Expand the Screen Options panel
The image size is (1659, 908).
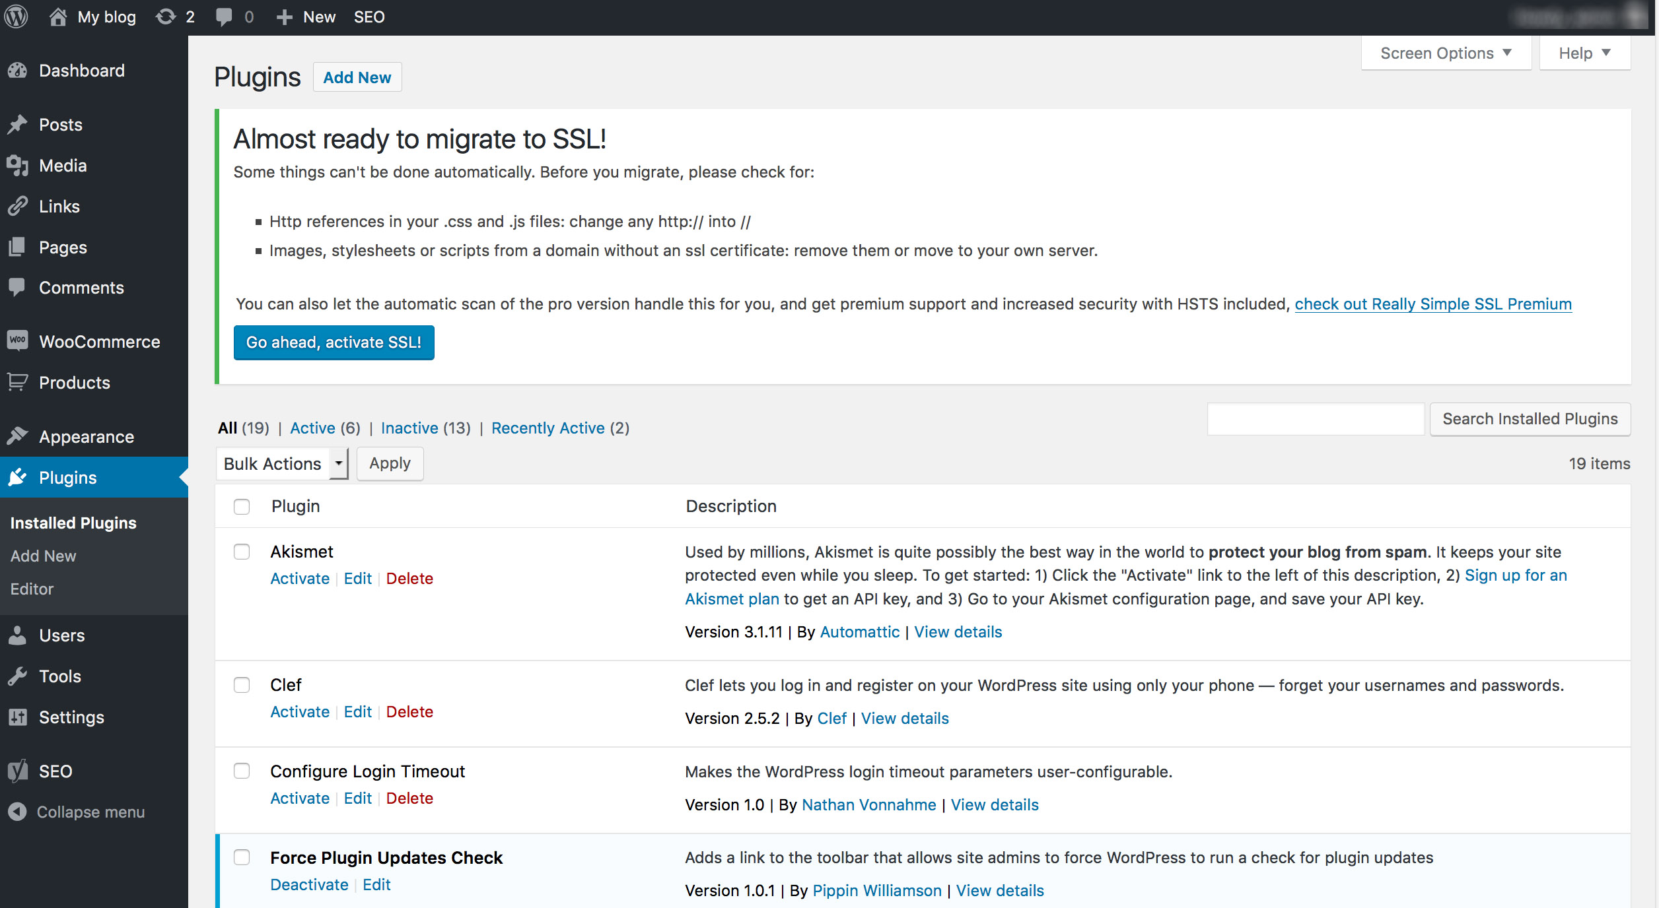point(1446,53)
